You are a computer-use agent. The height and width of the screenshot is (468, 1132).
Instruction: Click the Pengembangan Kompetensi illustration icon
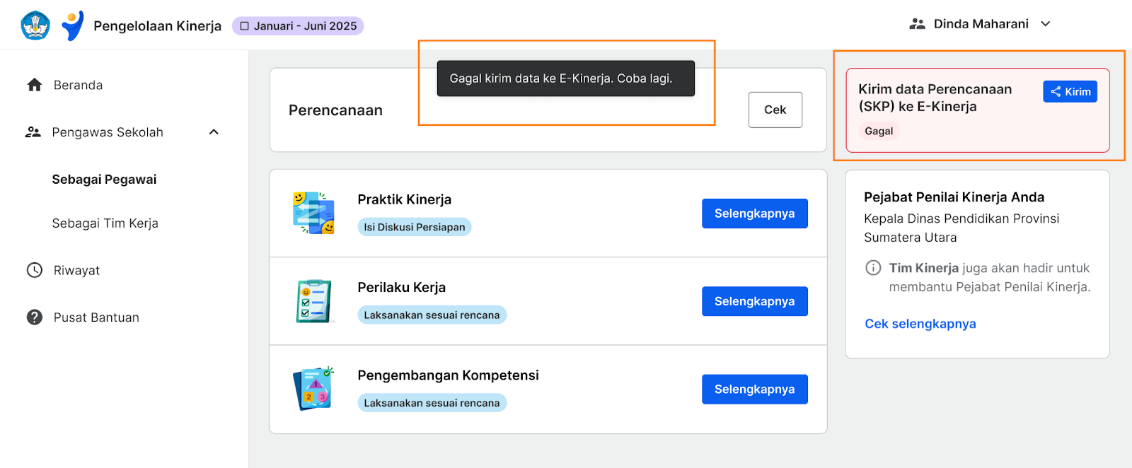click(x=313, y=389)
